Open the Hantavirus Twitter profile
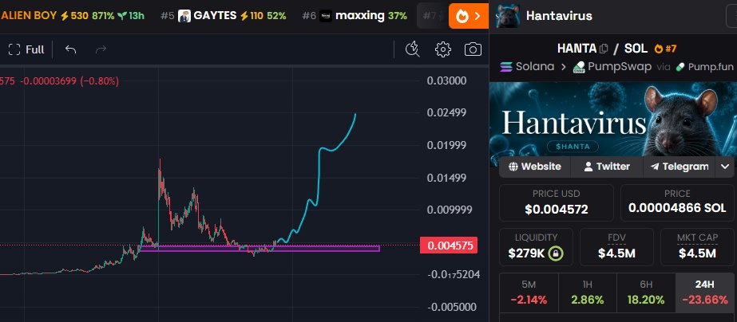This screenshot has width=737, height=322. point(607,167)
